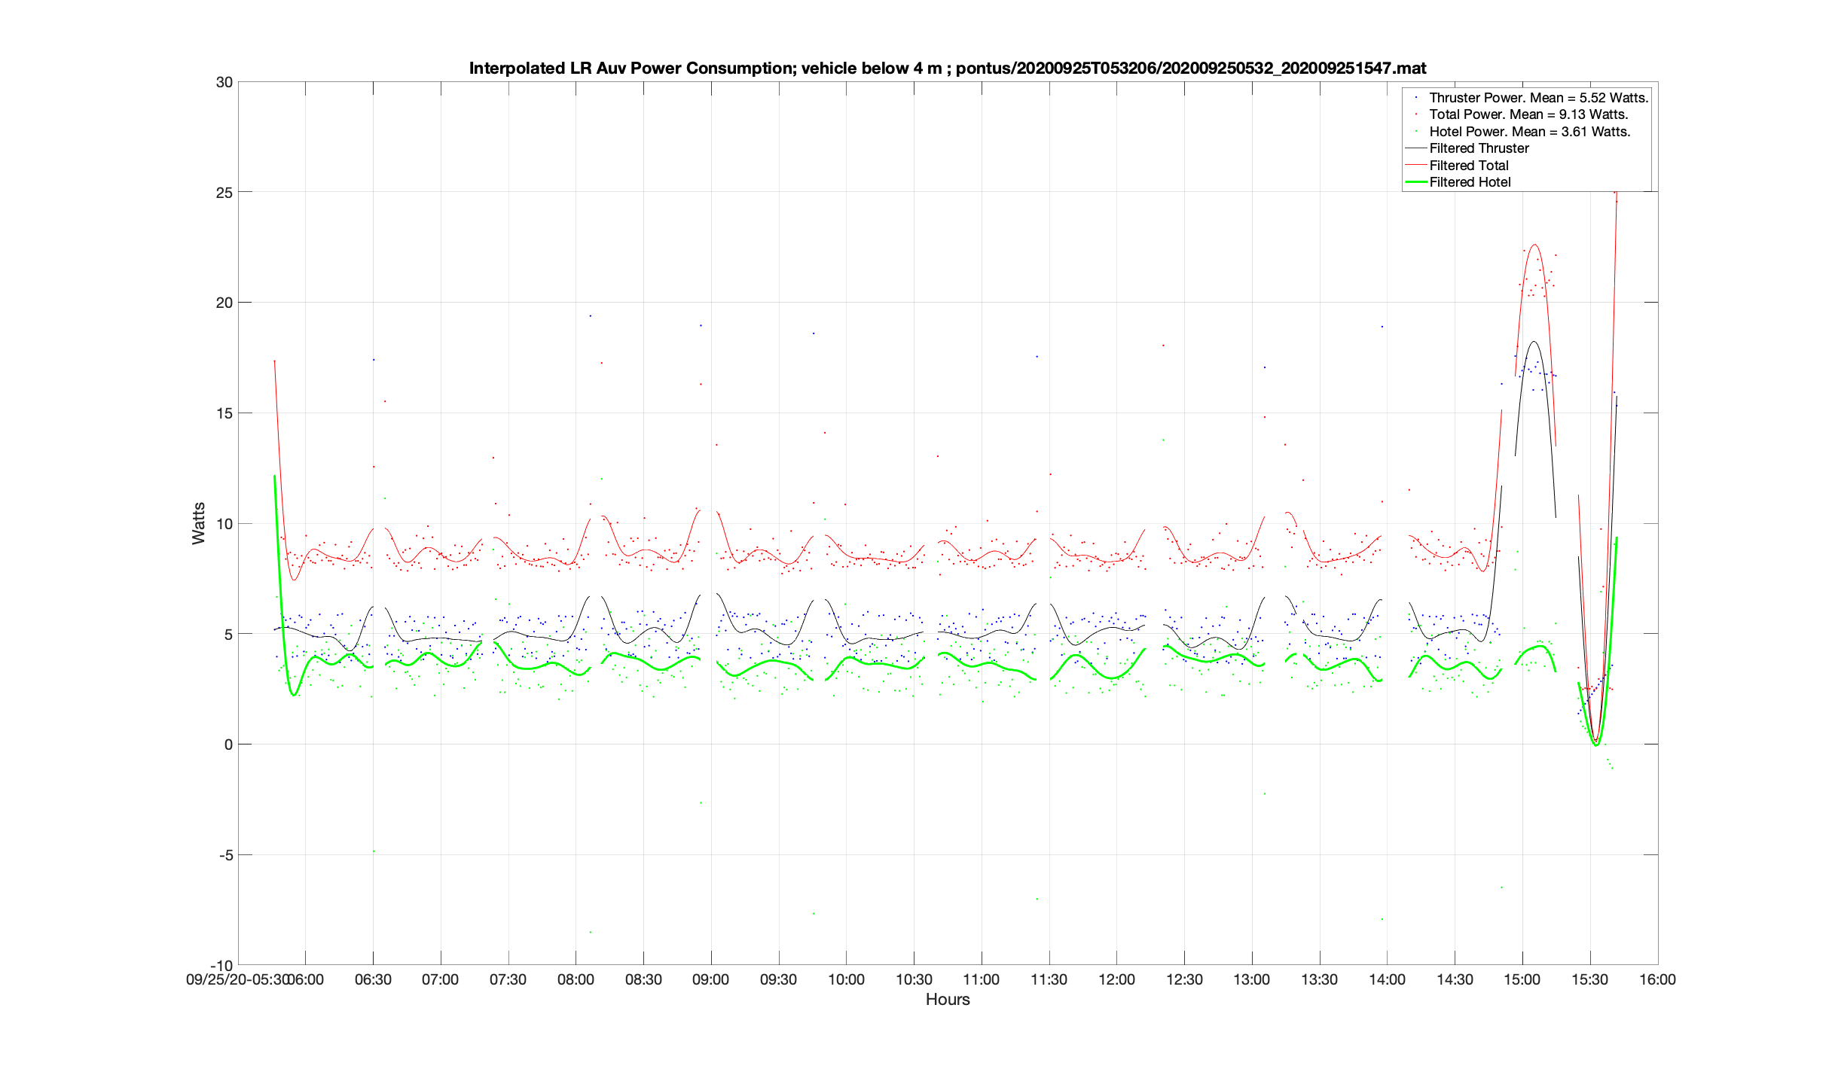Image resolution: width=1832 pixels, height=1084 pixels.
Task: Click the 09/25/20-05:30 x-axis tick label
Action: point(237,980)
